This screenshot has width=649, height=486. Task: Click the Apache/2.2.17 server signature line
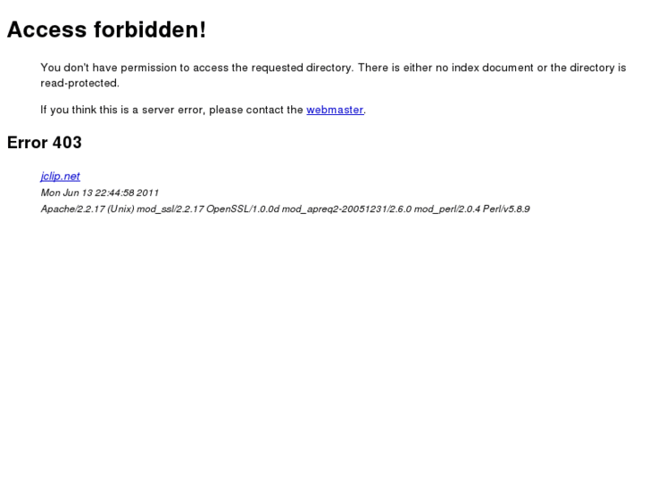[x=285, y=210]
